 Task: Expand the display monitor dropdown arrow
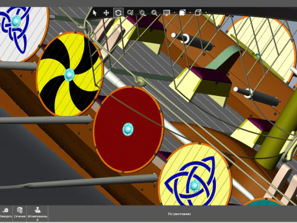click(174, 13)
